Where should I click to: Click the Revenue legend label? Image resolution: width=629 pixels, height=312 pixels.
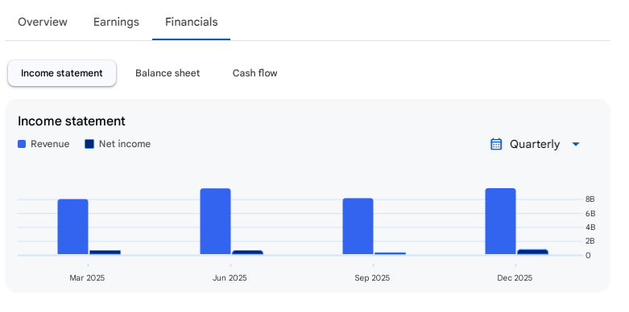[x=50, y=144]
